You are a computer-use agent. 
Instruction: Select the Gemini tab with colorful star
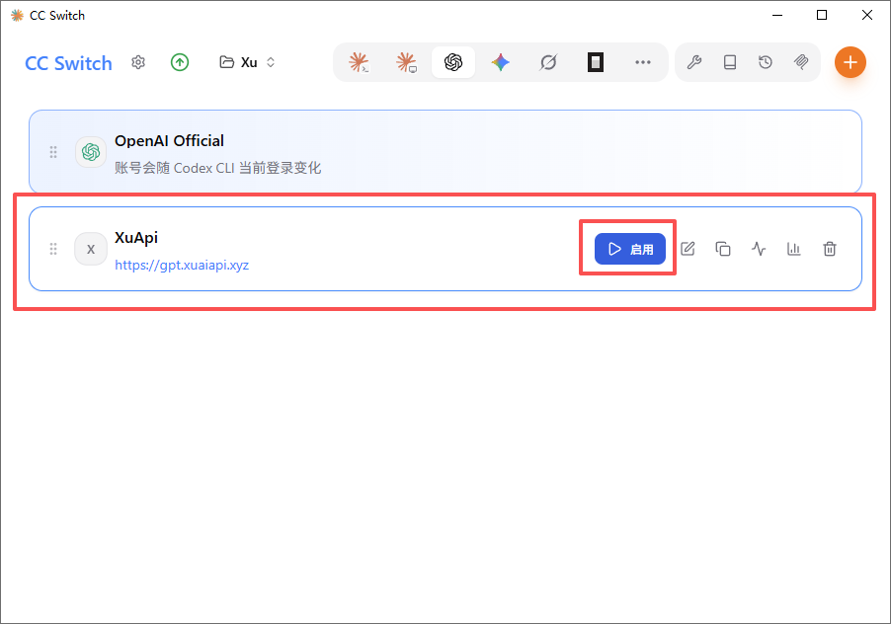[501, 62]
